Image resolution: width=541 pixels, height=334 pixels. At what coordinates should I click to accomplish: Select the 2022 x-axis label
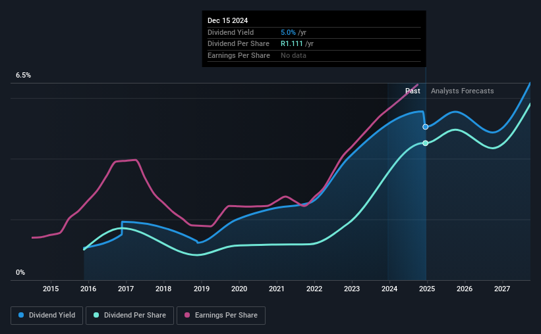[x=314, y=289]
